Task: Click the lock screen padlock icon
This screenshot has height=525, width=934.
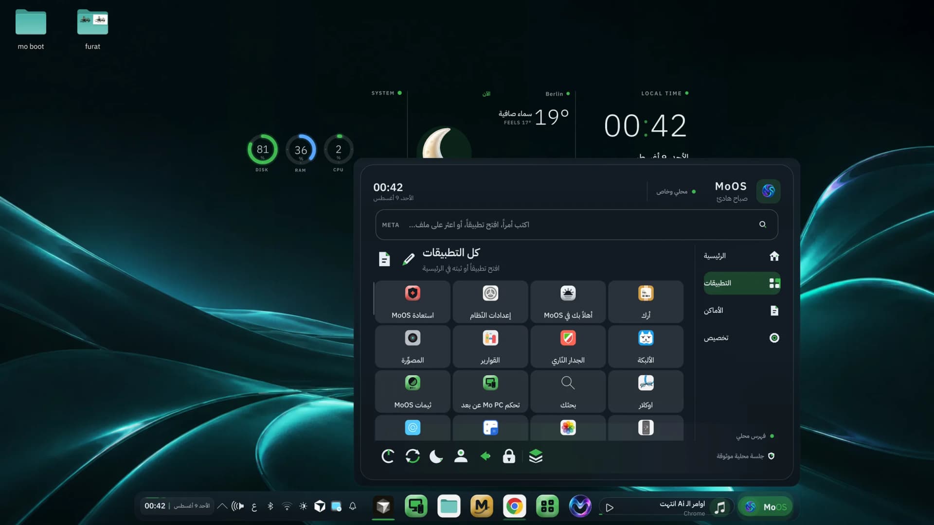Action: (x=509, y=456)
